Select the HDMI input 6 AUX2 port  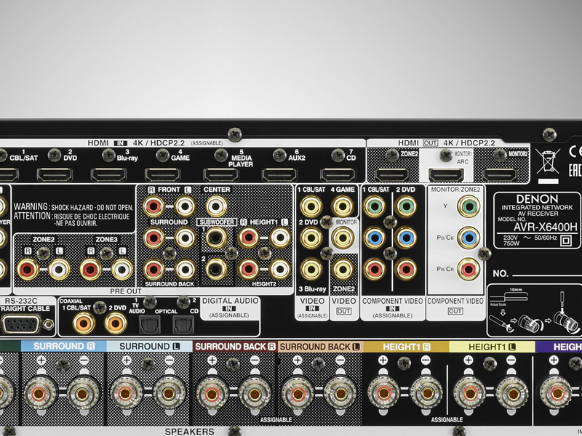click(x=279, y=174)
